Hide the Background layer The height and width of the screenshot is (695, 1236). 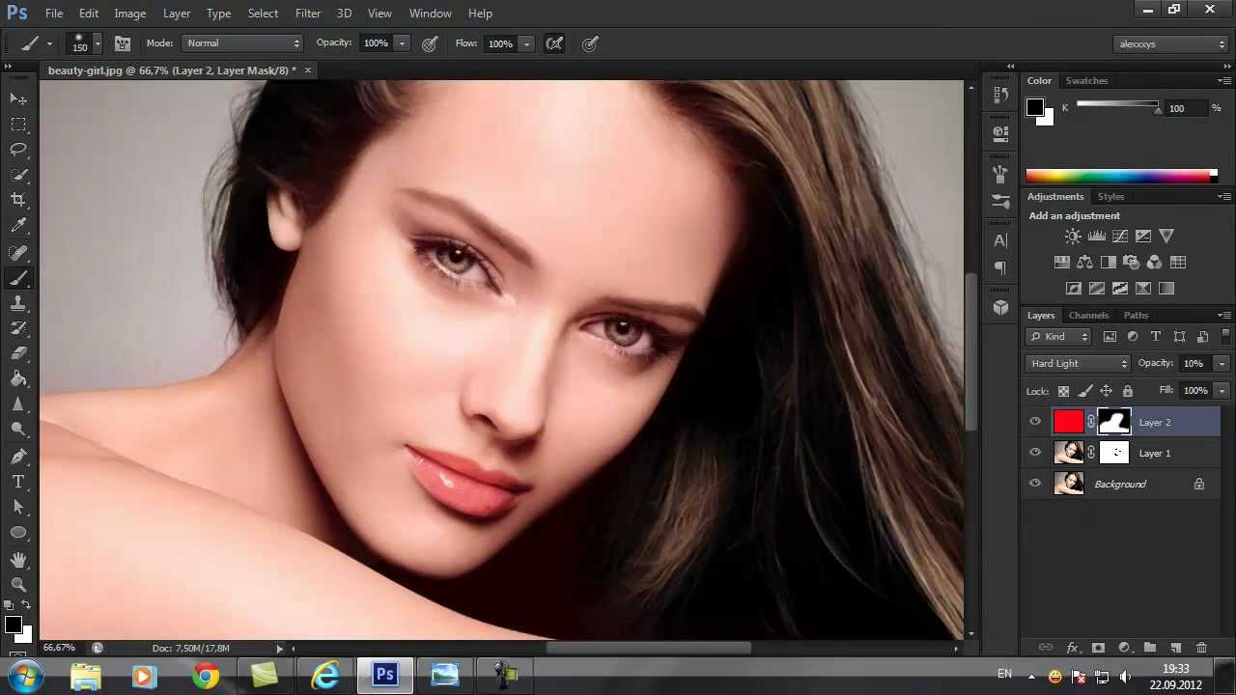pyautogui.click(x=1035, y=484)
